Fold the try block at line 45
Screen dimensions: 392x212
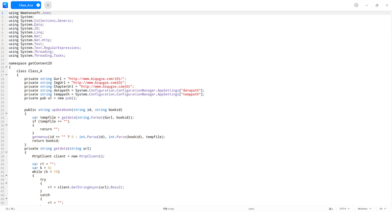(6, 183)
